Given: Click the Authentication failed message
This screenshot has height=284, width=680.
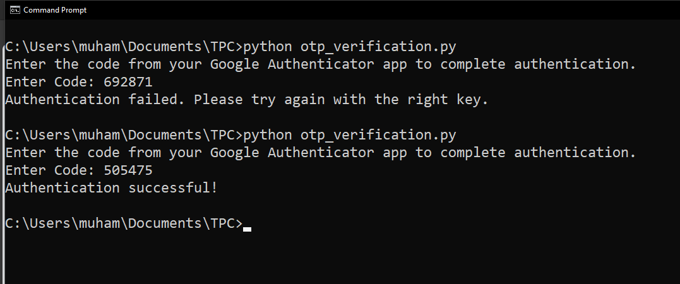Looking at the screenshot, I should (95, 100).
